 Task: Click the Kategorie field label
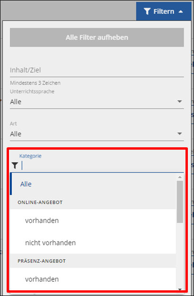[x=30, y=156]
